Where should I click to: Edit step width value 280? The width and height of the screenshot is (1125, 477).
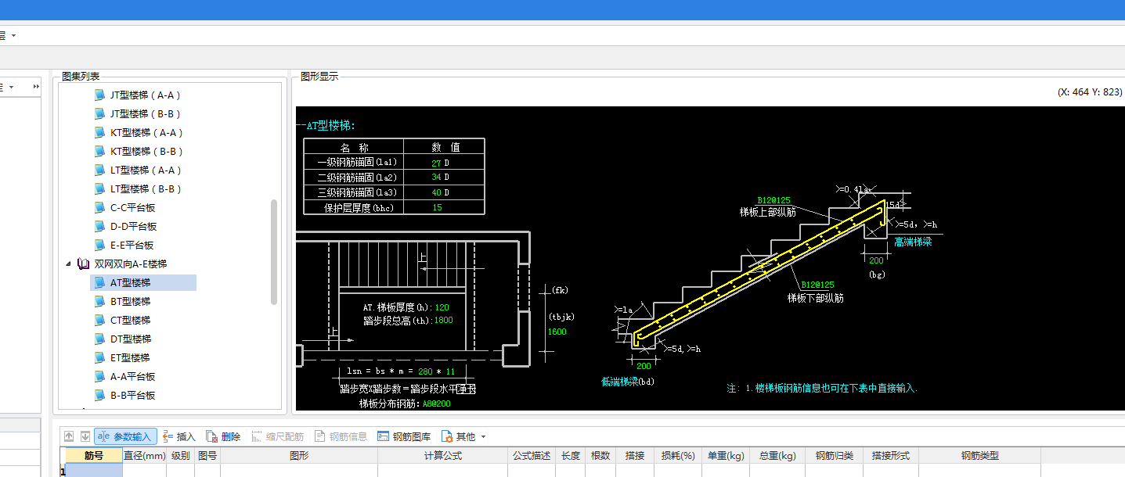[x=426, y=371]
